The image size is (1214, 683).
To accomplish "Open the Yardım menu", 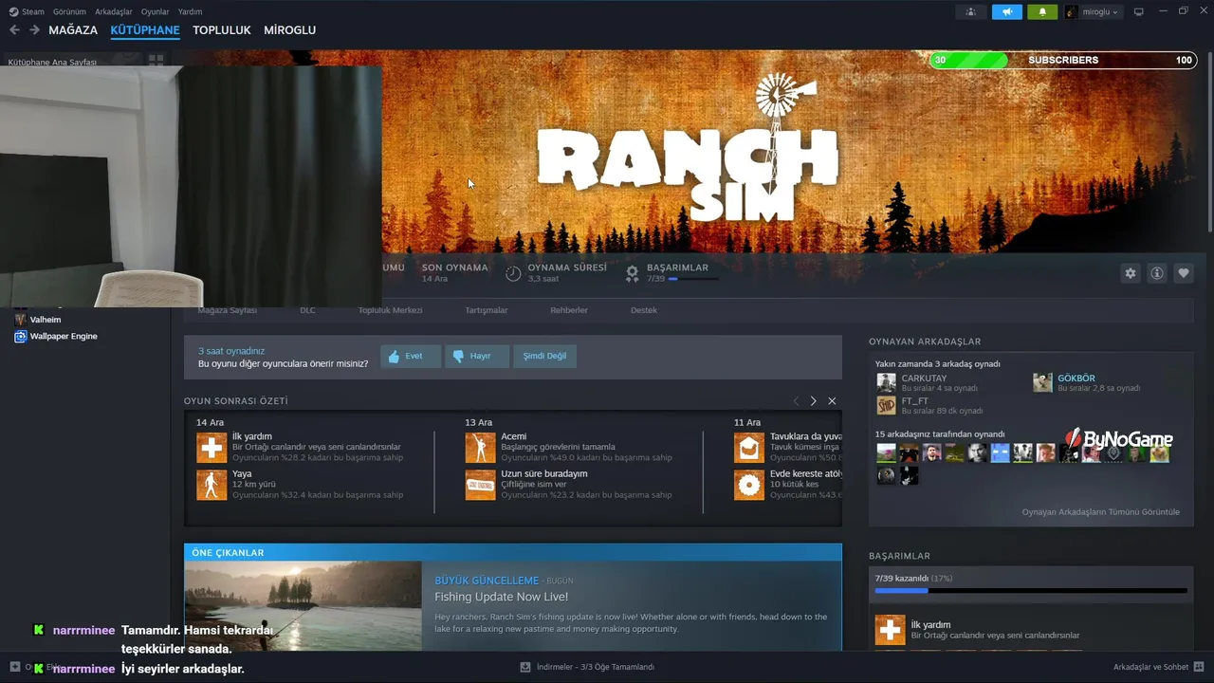I will (x=190, y=11).
